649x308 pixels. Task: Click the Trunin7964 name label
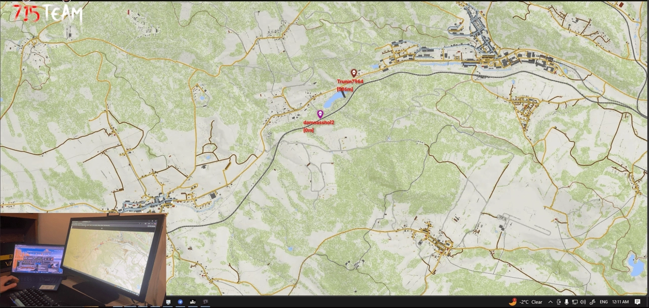[x=350, y=82]
